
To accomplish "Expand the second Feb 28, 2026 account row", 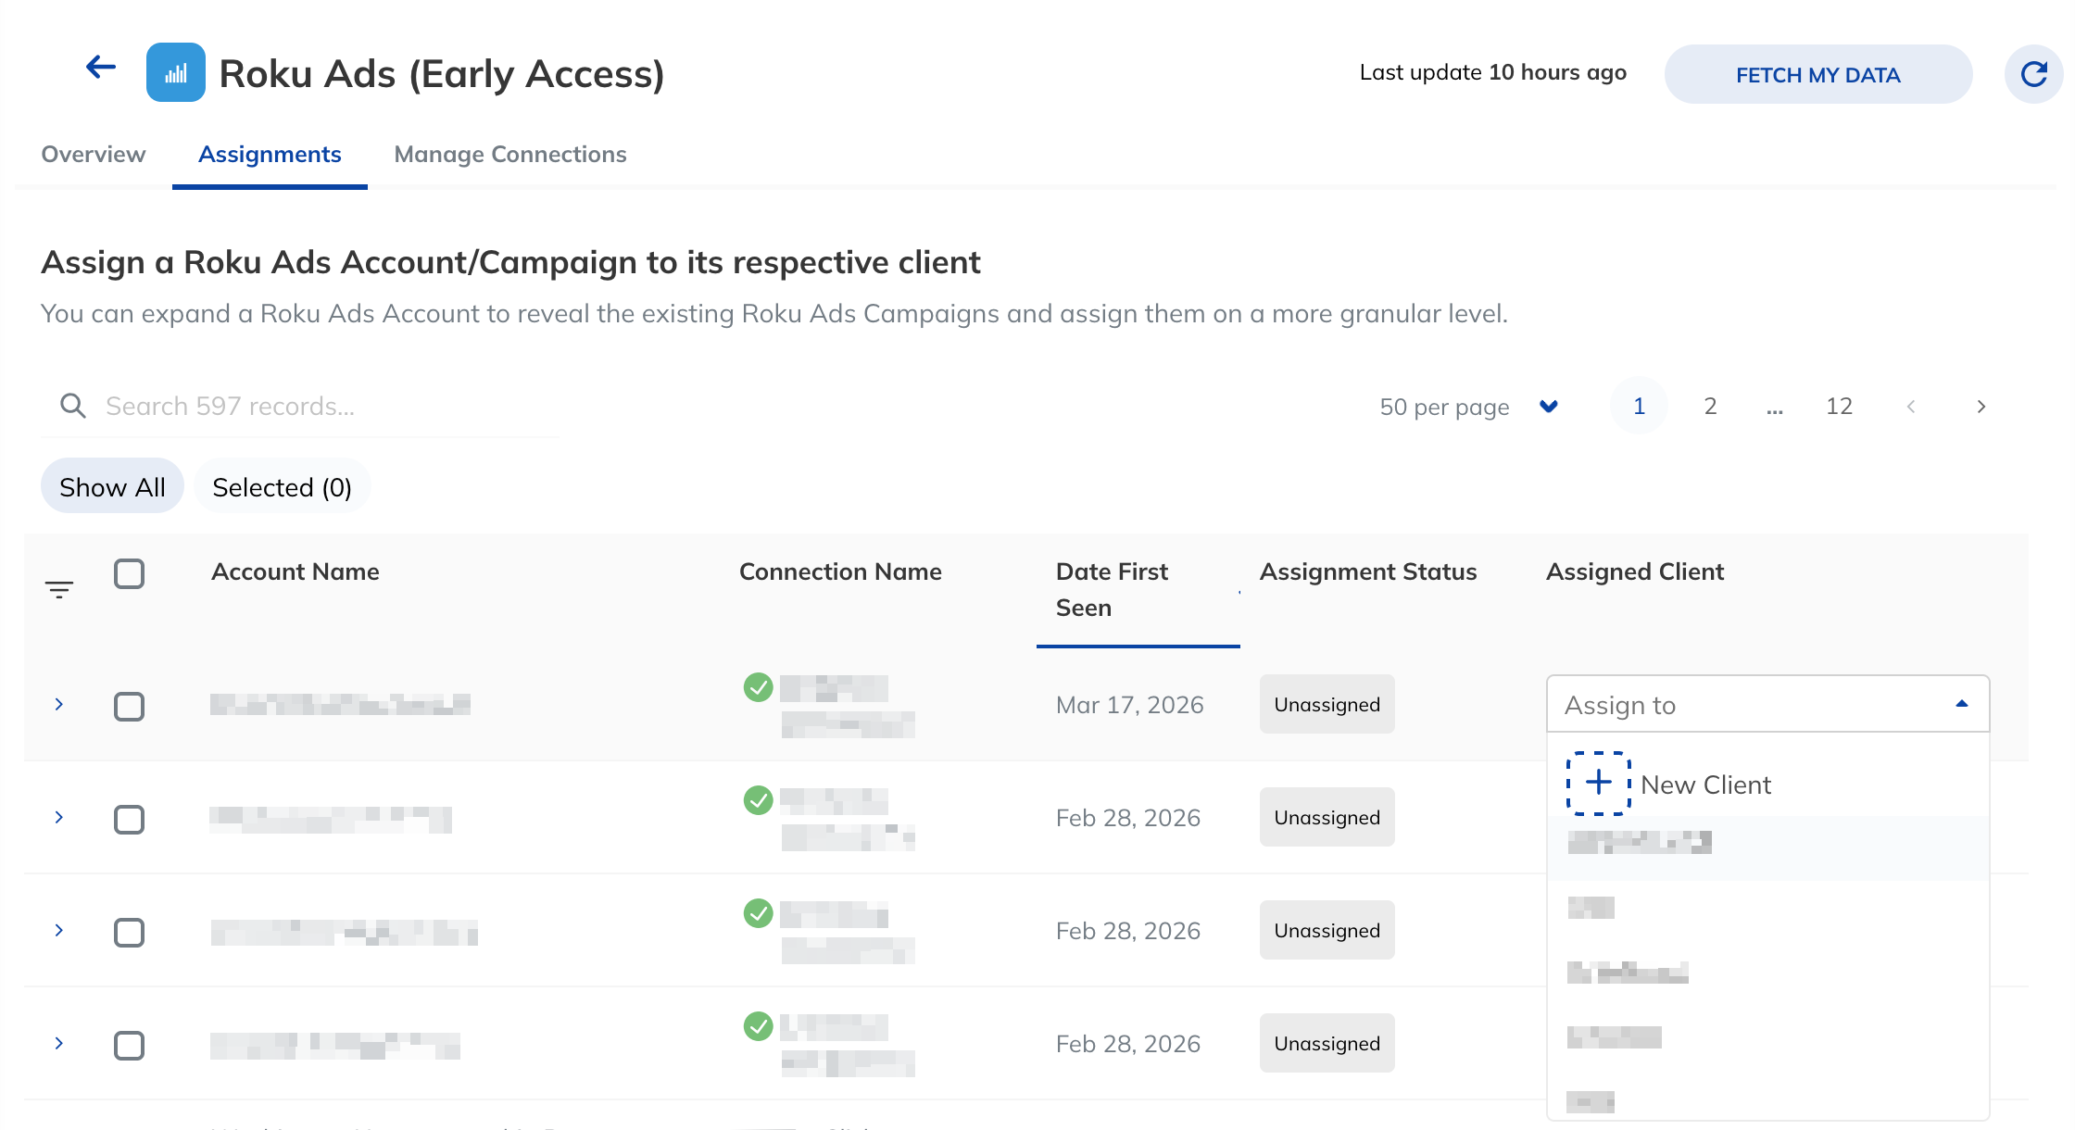I will coord(59,931).
